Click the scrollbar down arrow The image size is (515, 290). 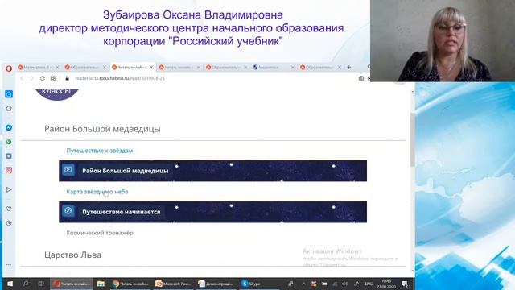tap(413, 271)
